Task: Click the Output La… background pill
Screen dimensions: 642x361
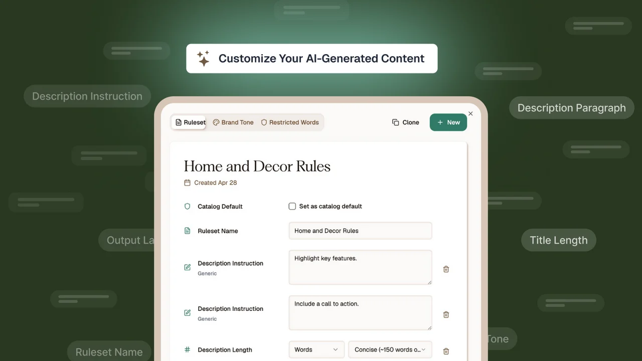Action: [126, 240]
